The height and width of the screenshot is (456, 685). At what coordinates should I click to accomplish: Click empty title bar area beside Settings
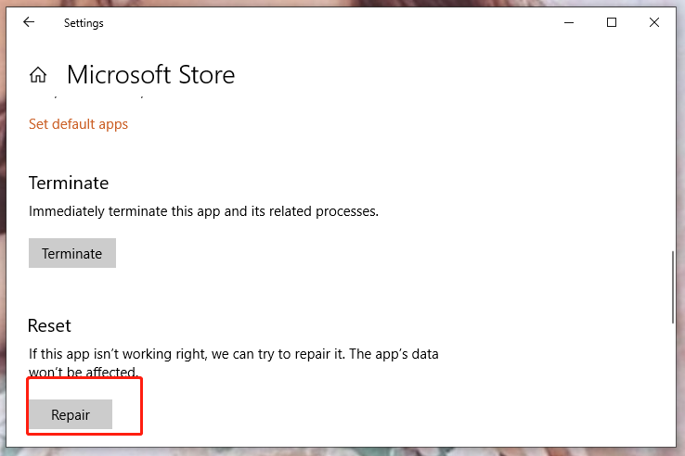[x=325, y=23]
